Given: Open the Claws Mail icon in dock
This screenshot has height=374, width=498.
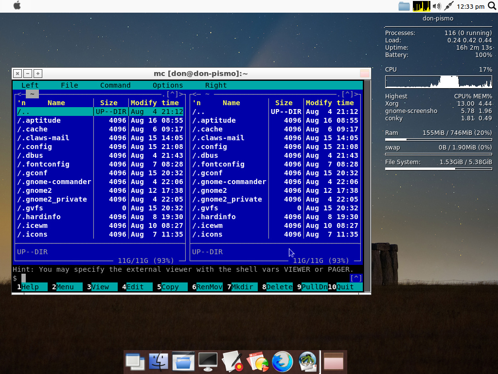Looking at the screenshot, I should coord(307,362).
